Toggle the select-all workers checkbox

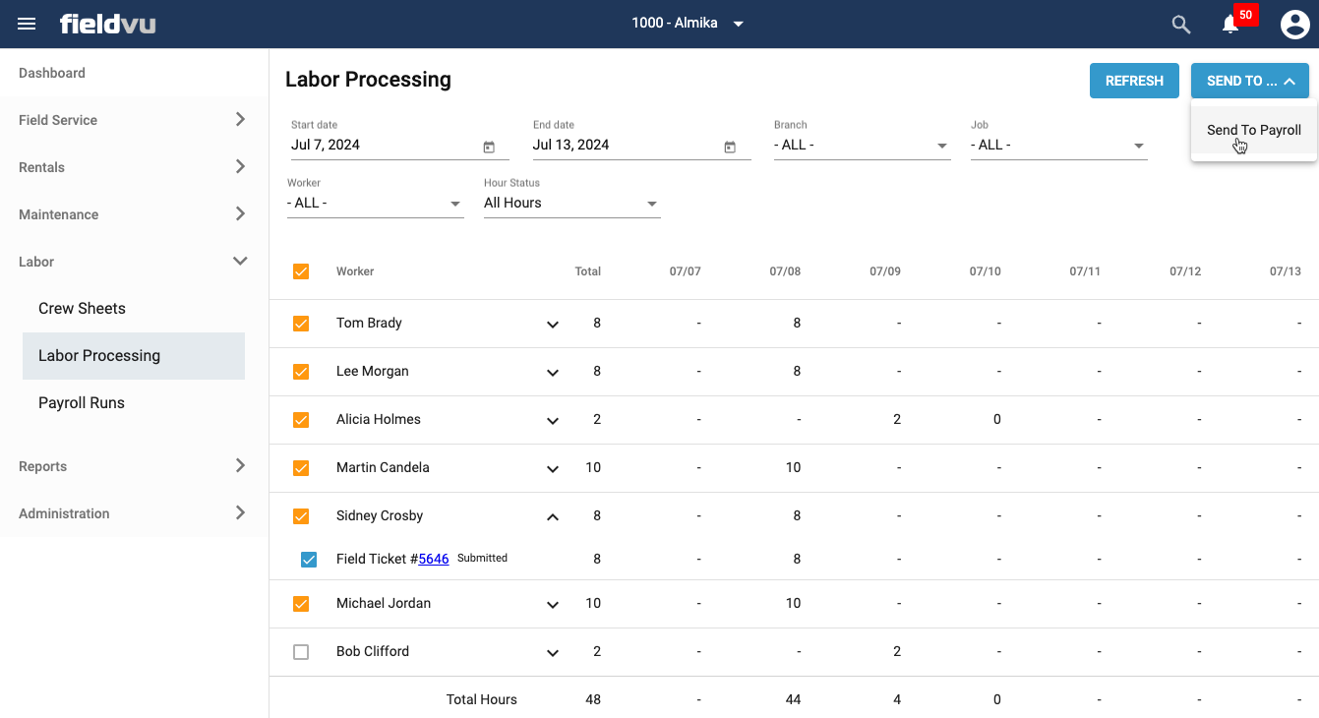pos(301,271)
